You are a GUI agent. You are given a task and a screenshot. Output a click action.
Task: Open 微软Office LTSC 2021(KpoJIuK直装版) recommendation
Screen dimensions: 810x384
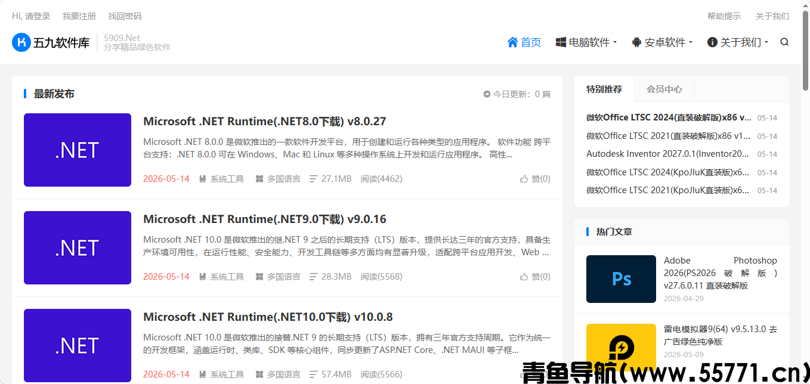click(x=667, y=190)
